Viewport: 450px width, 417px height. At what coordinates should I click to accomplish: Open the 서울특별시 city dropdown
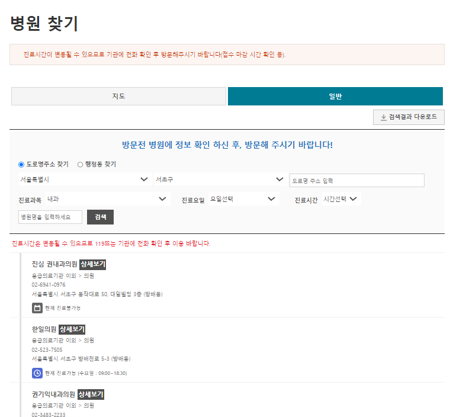pyautogui.click(x=85, y=179)
